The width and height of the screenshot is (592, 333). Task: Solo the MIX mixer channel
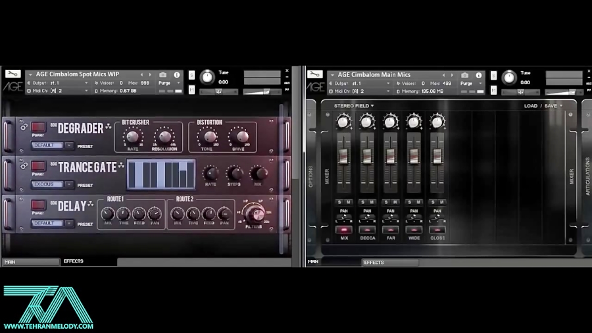pos(339,203)
